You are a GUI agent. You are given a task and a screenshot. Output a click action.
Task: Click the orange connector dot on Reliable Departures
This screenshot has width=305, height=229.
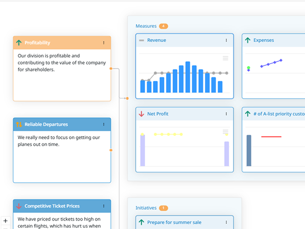click(111, 150)
